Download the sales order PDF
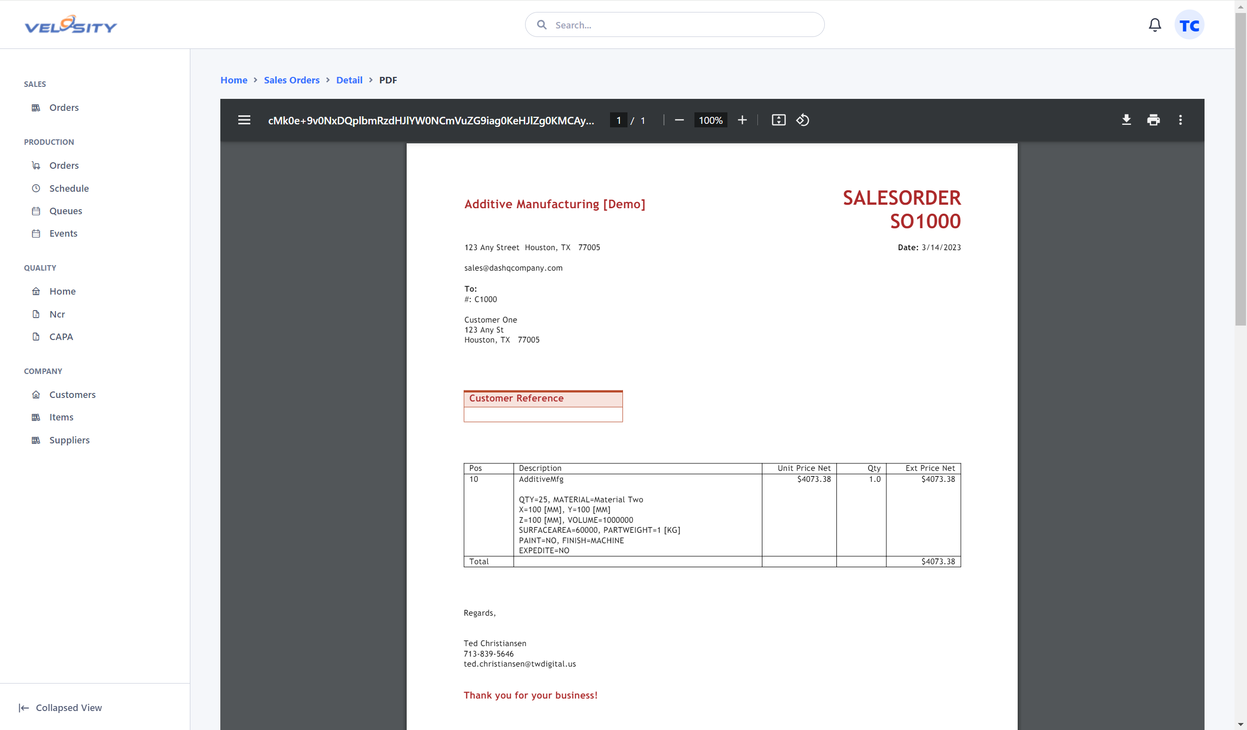The height and width of the screenshot is (730, 1247). [x=1126, y=120]
